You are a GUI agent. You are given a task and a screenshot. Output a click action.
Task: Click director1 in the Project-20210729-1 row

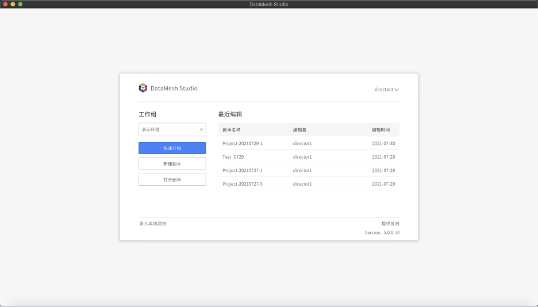click(302, 143)
